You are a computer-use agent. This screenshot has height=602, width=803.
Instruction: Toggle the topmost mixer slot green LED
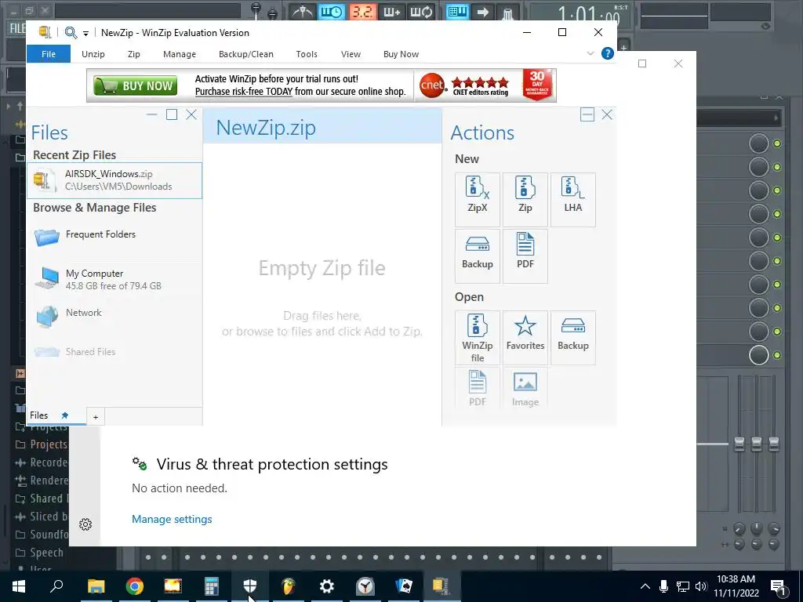[x=777, y=143]
